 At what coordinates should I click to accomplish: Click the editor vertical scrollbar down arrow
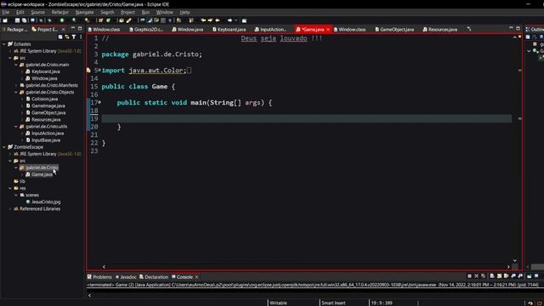tap(515, 261)
